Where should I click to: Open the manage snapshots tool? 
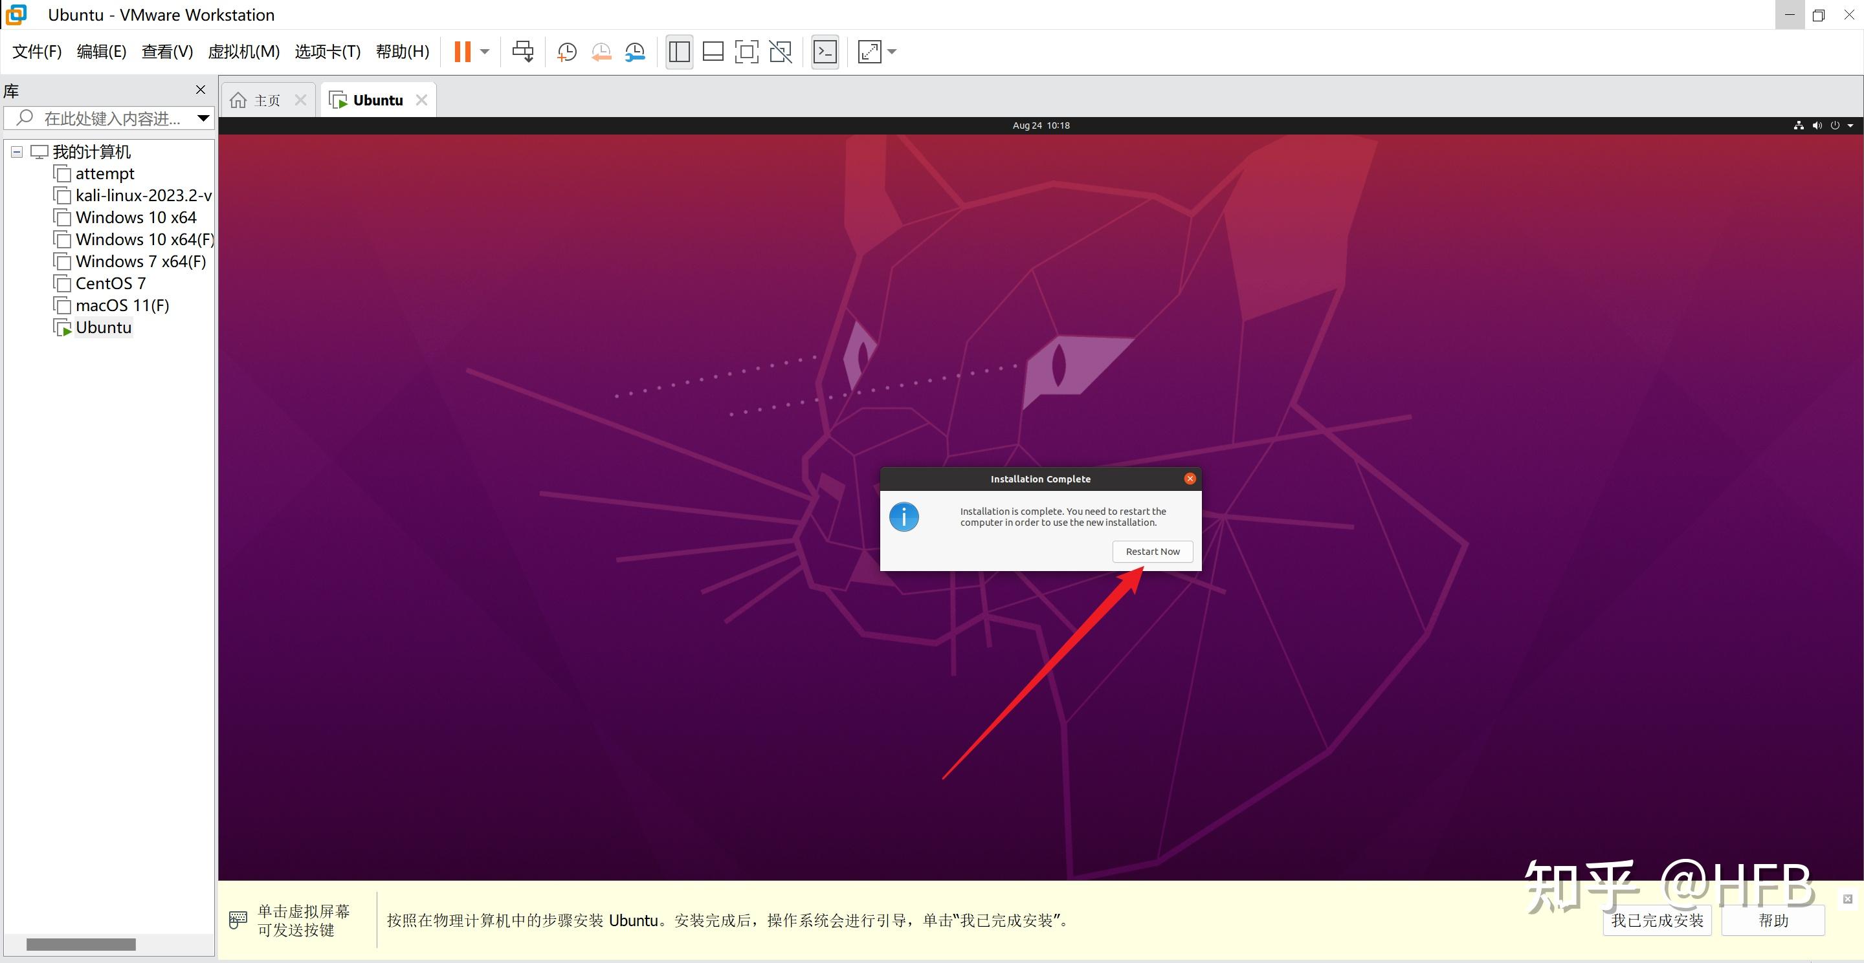[x=634, y=51]
